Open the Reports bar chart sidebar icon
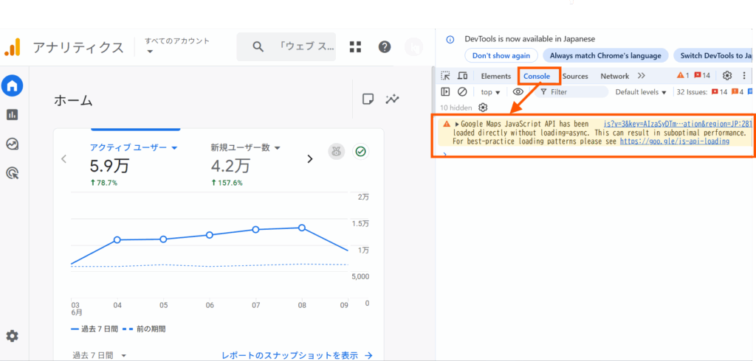The width and height of the screenshot is (756, 361). pos(12,115)
